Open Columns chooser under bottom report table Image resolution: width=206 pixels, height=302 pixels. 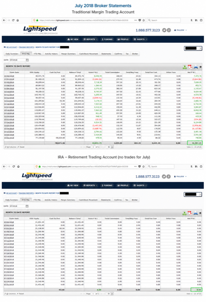tap(11, 294)
